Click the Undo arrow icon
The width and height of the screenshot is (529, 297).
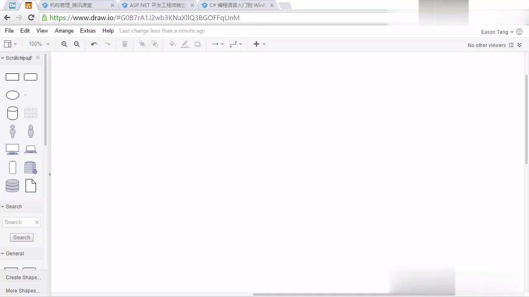coord(94,44)
